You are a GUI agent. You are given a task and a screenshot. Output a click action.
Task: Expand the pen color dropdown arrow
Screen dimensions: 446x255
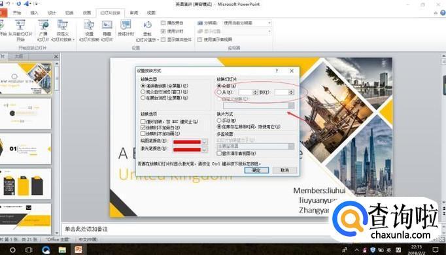(205, 142)
